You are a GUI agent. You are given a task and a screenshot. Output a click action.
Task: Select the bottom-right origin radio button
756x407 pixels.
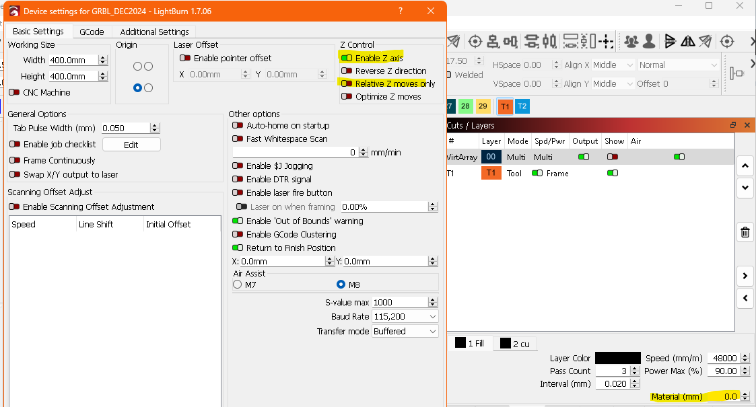coord(149,87)
